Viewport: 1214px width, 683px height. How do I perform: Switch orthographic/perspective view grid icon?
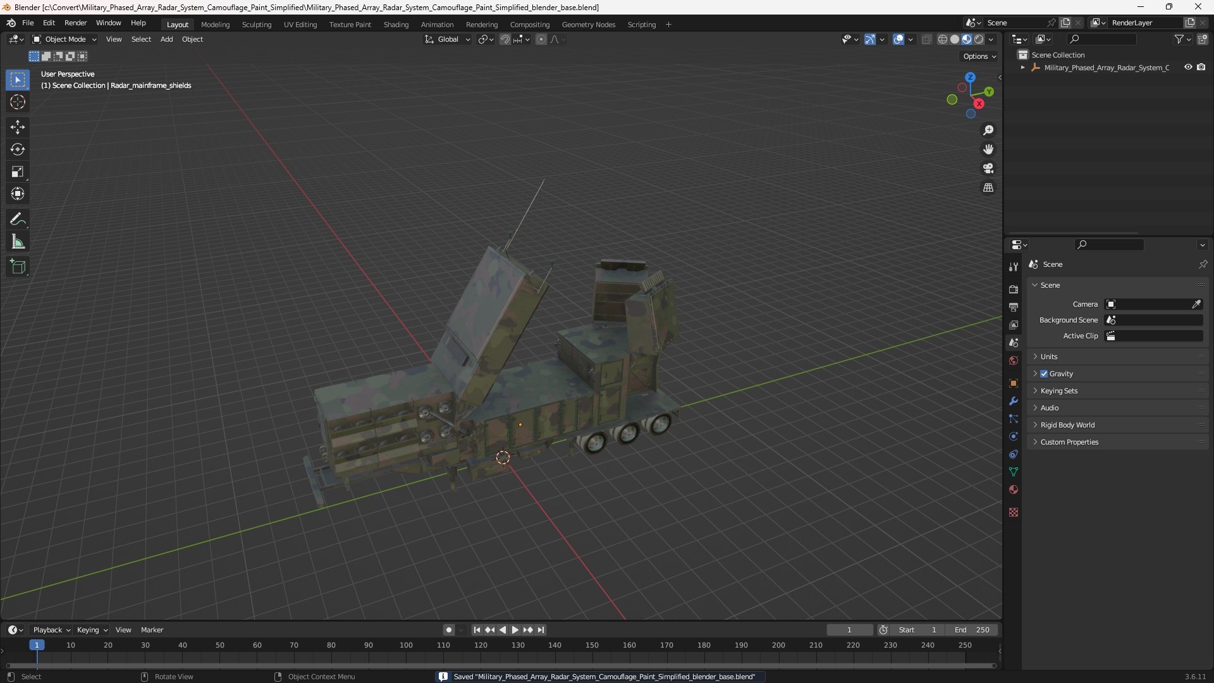click(988, 188)
